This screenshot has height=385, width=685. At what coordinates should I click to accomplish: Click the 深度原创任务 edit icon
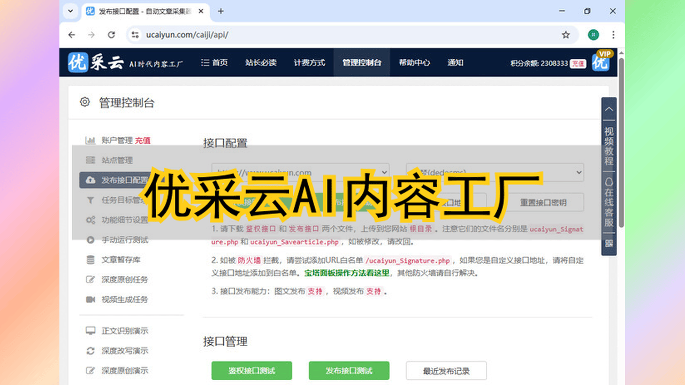(x=90, y=280)
